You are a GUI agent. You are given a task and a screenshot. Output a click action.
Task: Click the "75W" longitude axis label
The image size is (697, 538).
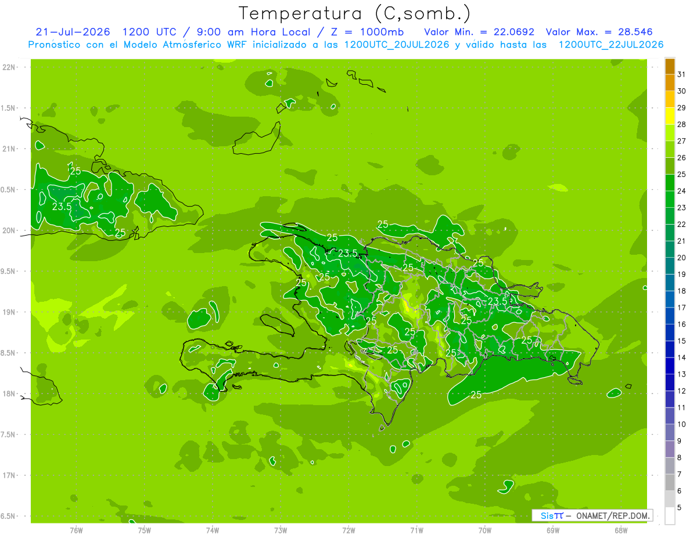tap(145, 530)
